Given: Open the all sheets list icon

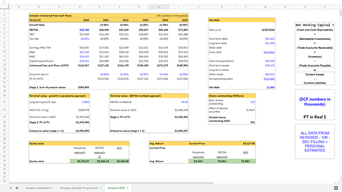Looking at the screenshot, I should pos(17,188).
